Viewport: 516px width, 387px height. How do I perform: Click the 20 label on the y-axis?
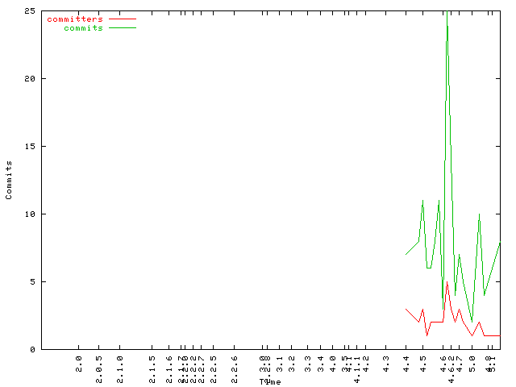[x=28, y=78]
